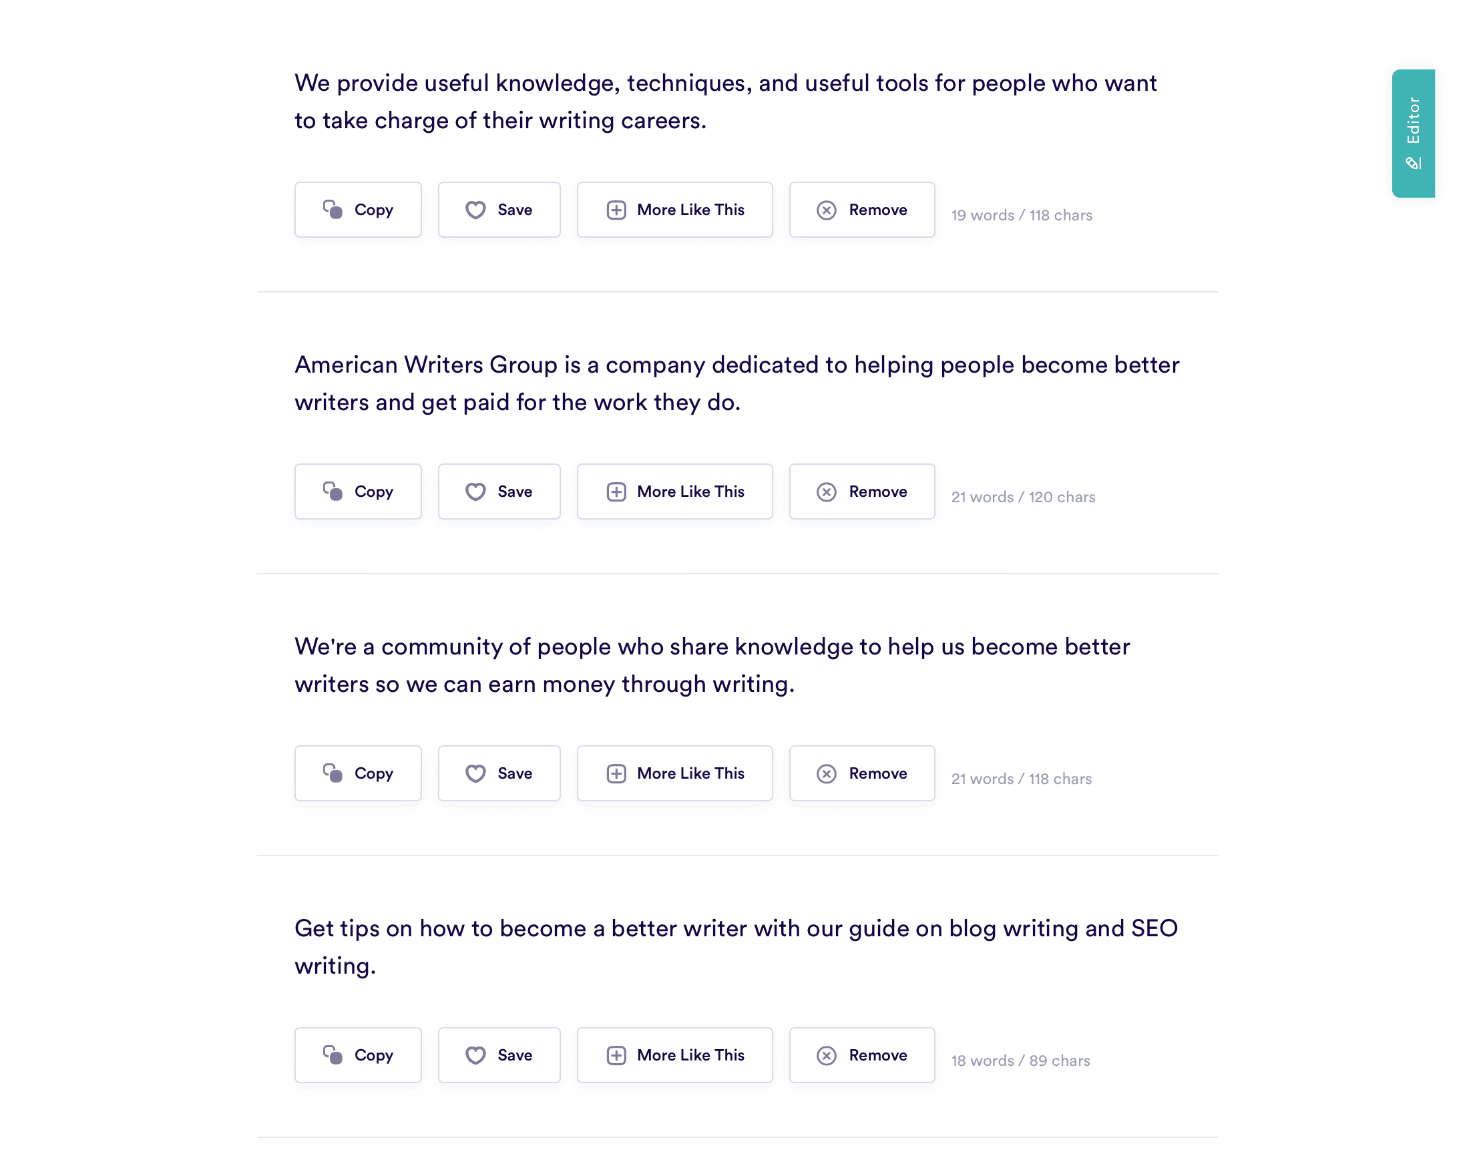The height and width of the screenshot is (1166, 1479).
Task: Copy the American Writers Group description
Action: point(359,492)
